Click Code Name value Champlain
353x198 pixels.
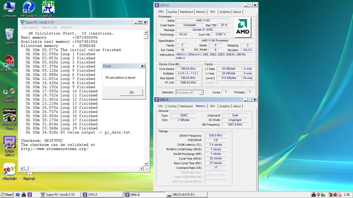point(190,25)
